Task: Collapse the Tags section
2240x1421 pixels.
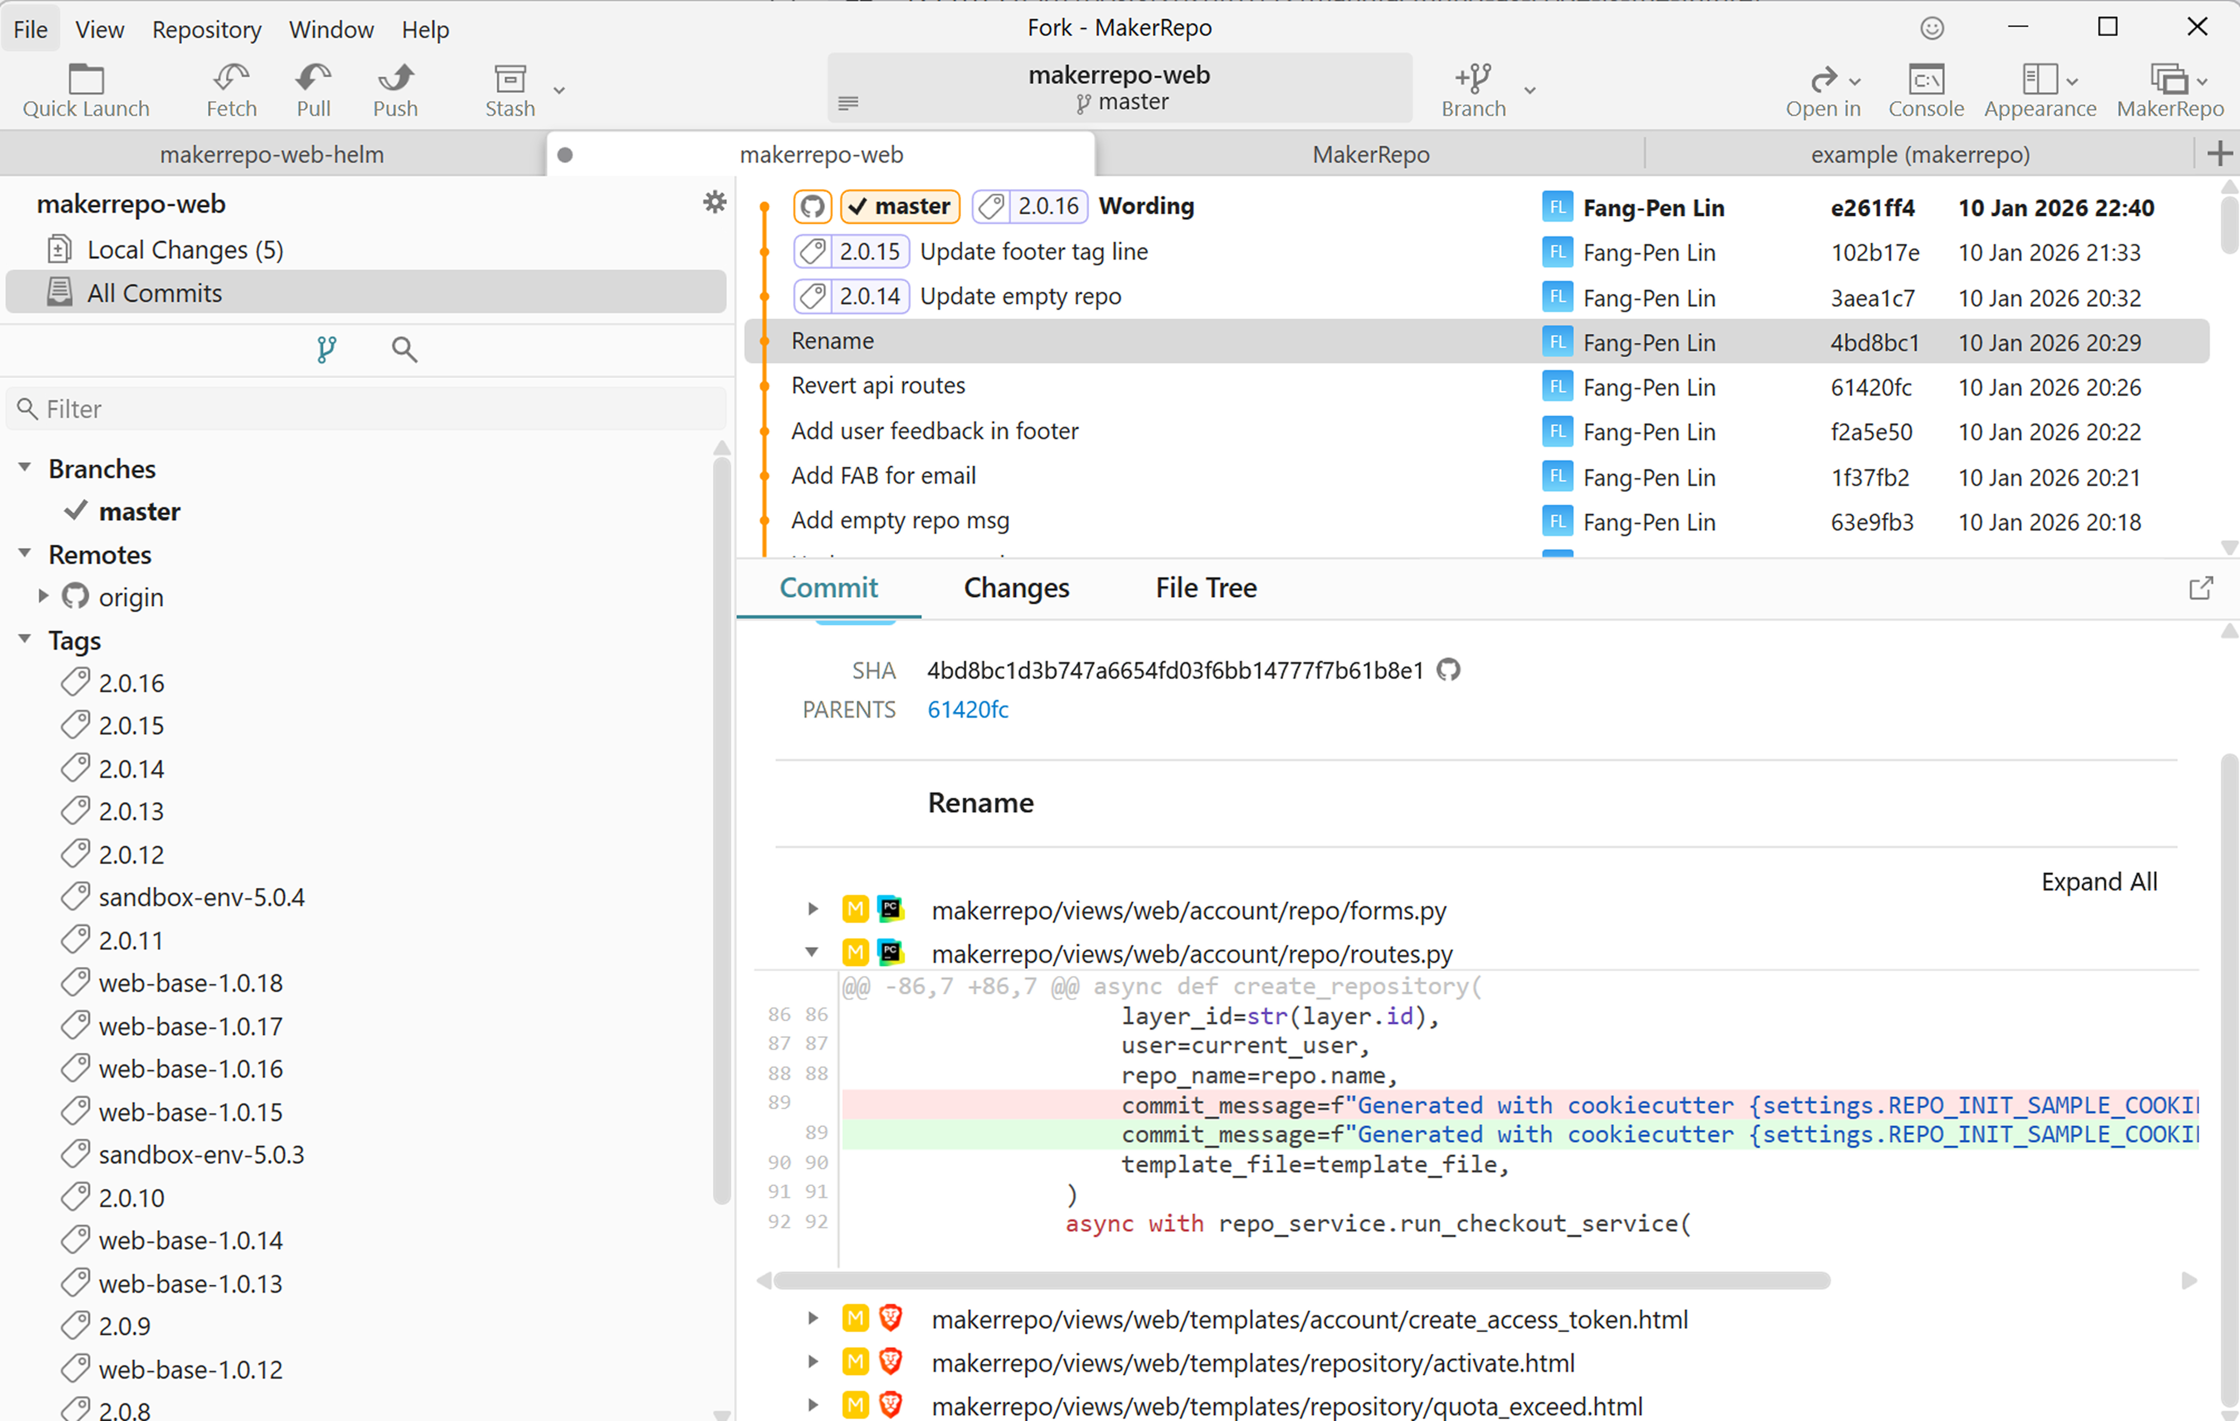Action: pos(25,640)
